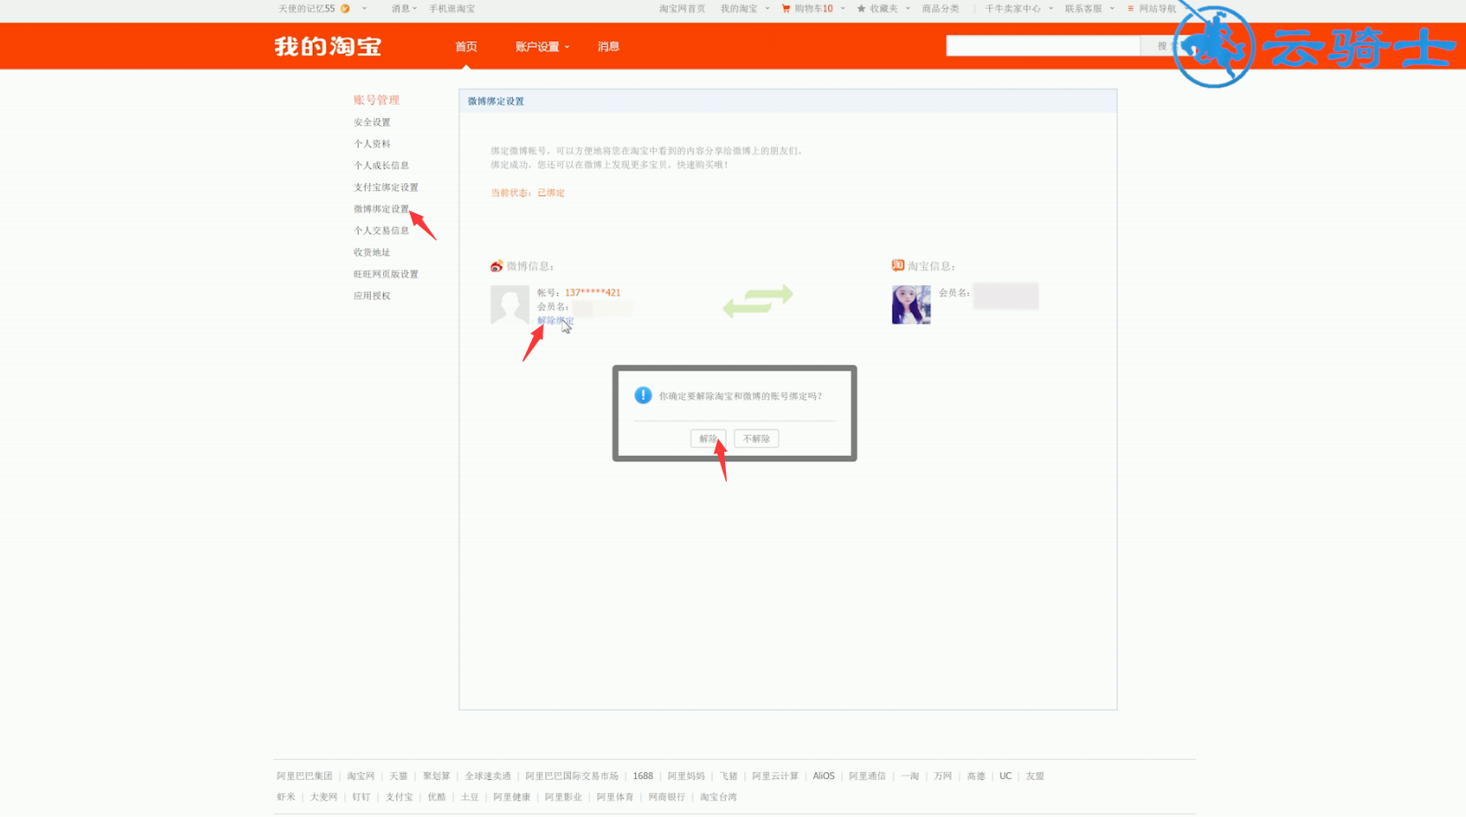Click the 钉钉 footer link

[x=361, y=797]
